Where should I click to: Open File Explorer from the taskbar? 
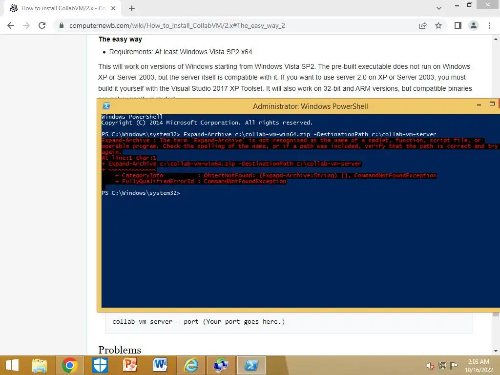coord(40,365)
